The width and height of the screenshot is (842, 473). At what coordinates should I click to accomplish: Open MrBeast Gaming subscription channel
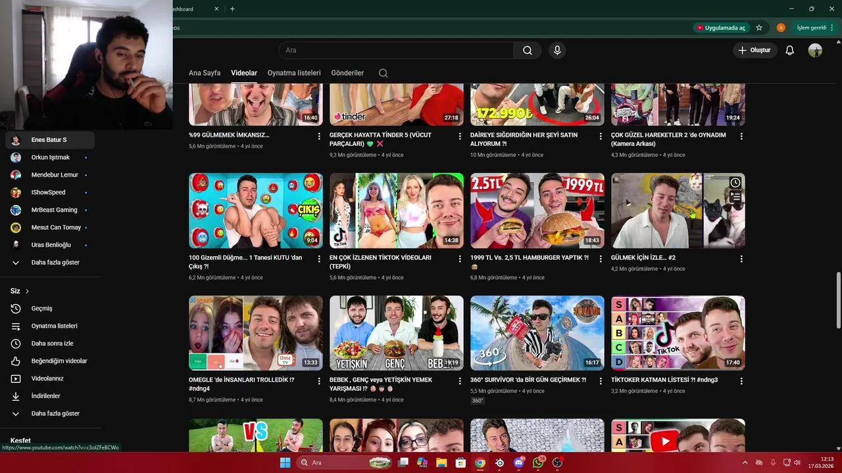(50, 210)
